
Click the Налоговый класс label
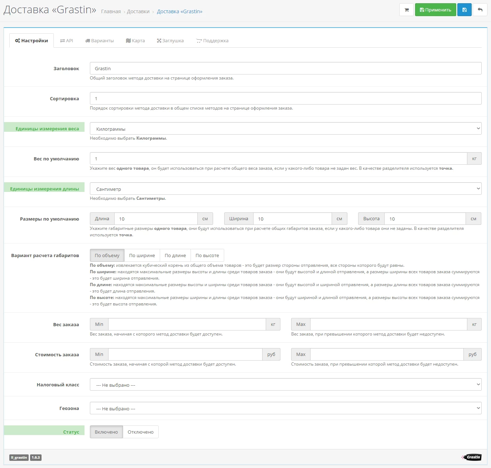coord(58,385)
